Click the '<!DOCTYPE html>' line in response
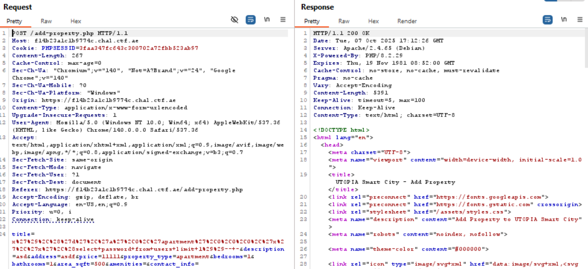This screenshot has width=588, height=269. pyautogui.click(x=342, y=130)
